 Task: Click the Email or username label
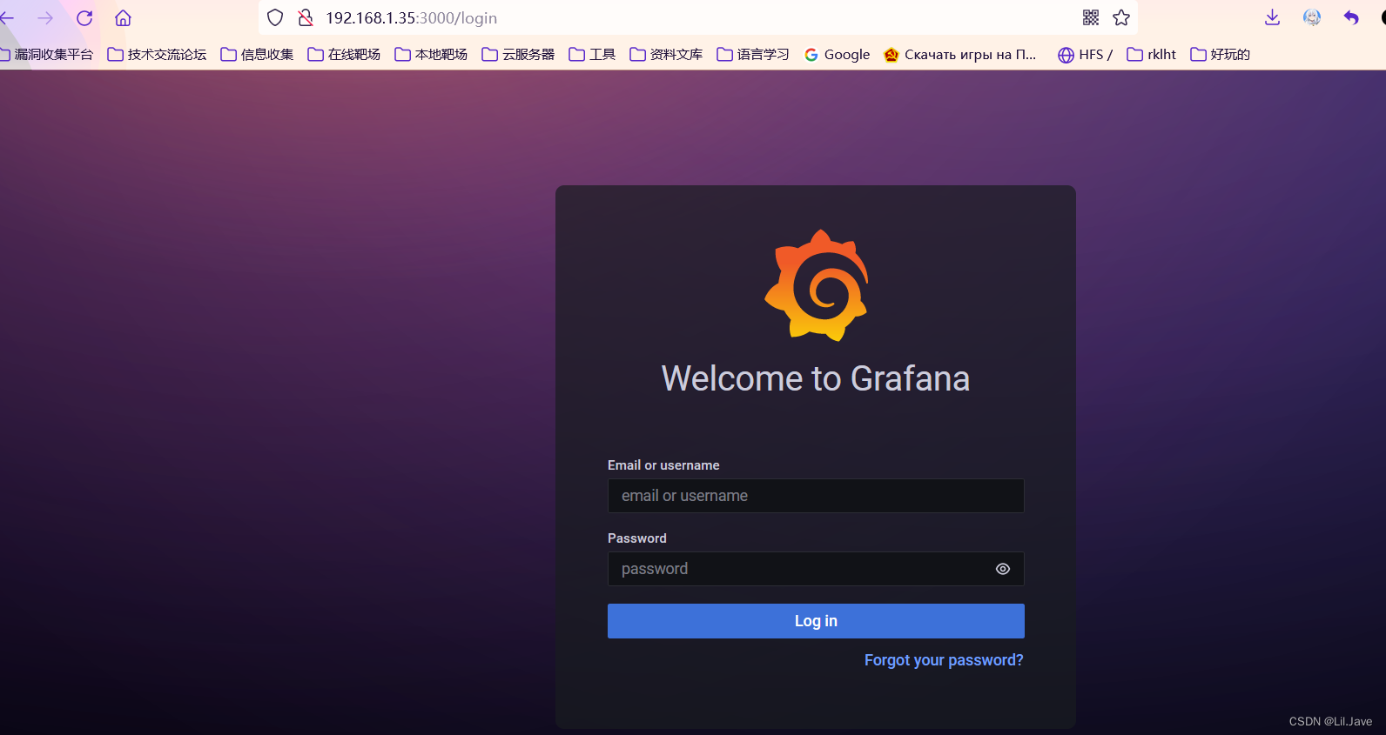coord(663,465)
